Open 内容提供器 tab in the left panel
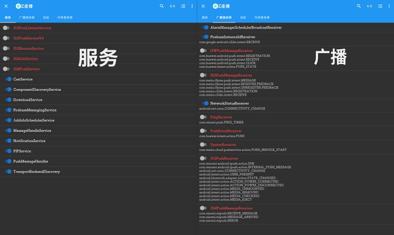 tap(65, 17)
